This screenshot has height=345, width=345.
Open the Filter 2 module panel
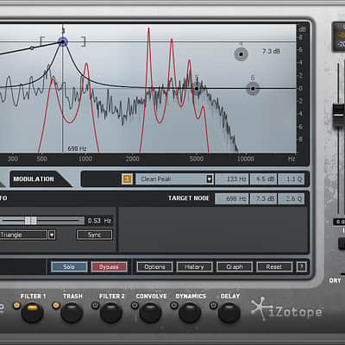(111, 312)
